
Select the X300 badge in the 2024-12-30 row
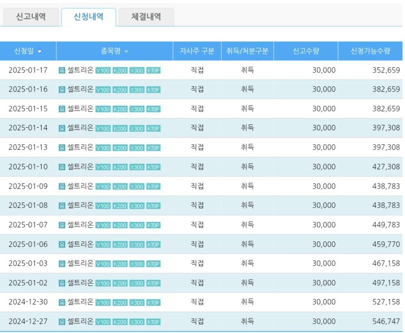137,302
